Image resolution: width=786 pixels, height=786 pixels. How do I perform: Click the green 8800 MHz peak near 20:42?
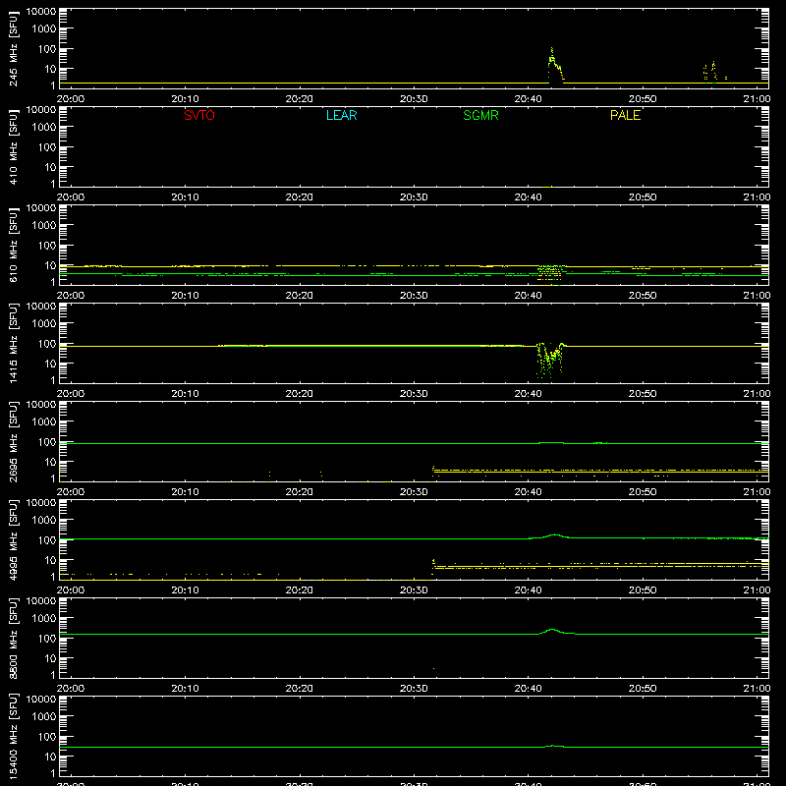[552, 630]
